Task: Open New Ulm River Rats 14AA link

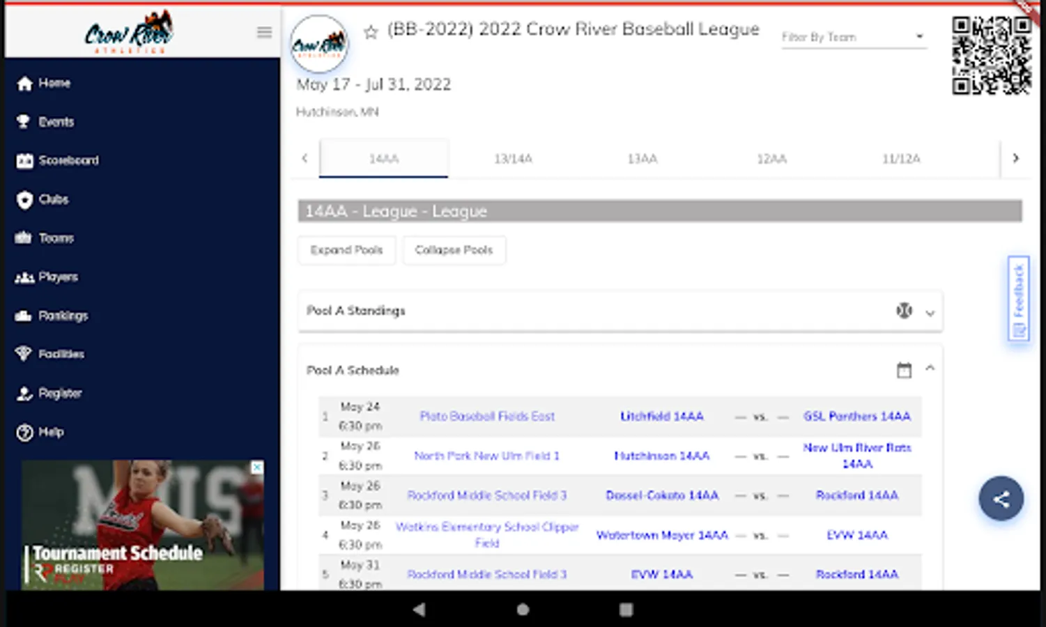Action: (x=857, y=456)
